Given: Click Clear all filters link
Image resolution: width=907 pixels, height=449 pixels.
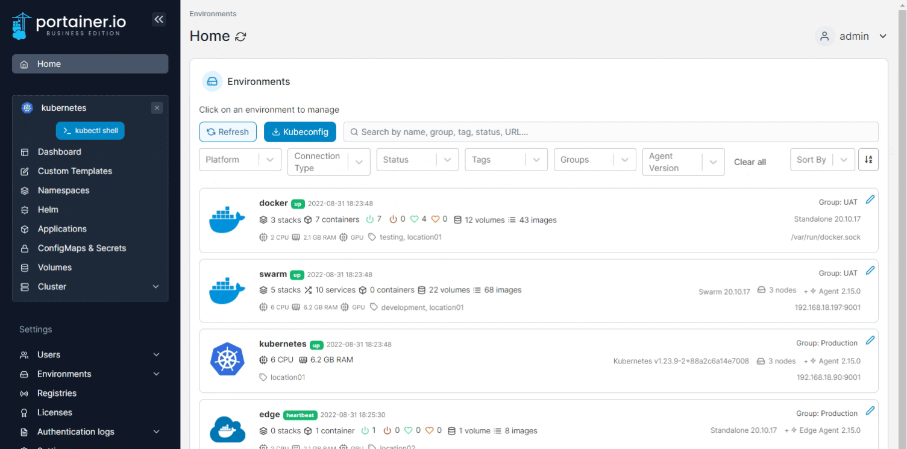Looking at the screenshot, I should pos(750,162).
